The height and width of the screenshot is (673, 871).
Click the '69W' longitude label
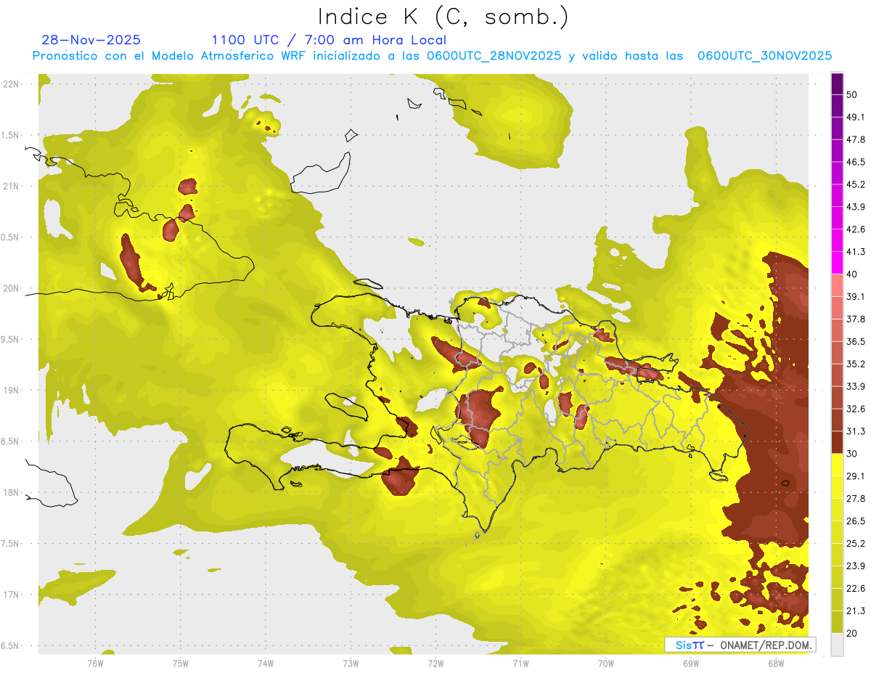[690, 663]
